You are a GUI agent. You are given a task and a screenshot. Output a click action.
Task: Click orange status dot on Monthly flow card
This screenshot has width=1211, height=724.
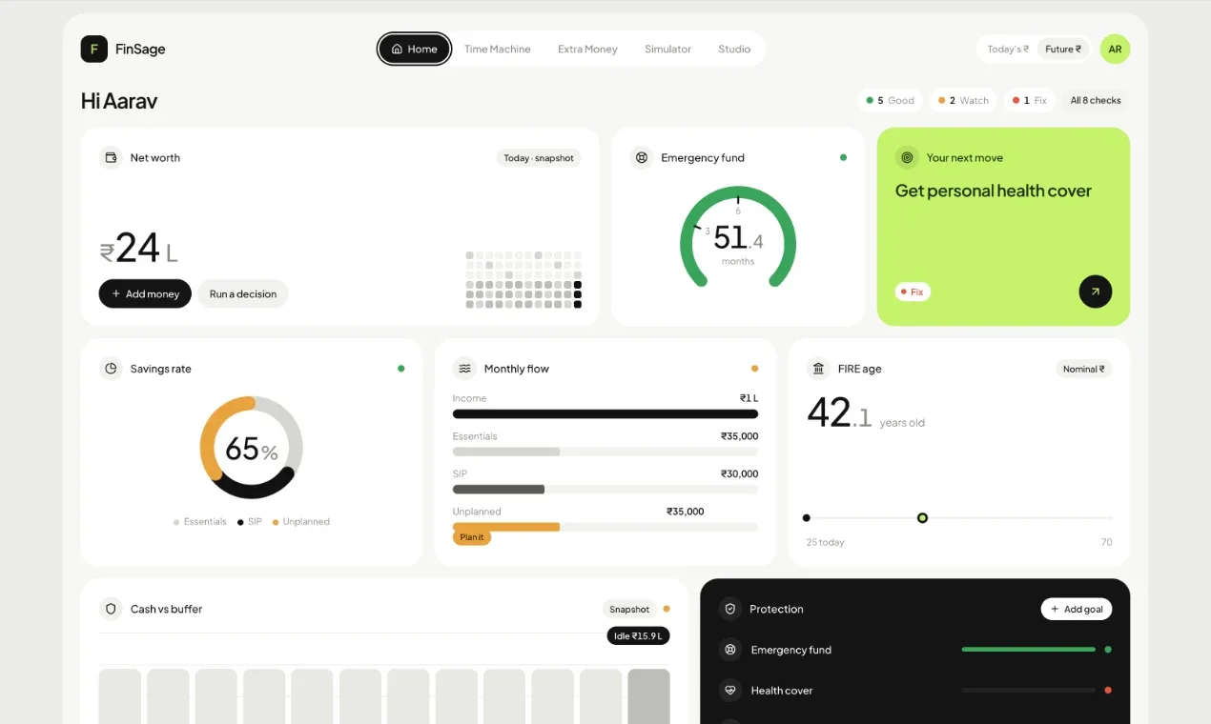tap(754, 369)
